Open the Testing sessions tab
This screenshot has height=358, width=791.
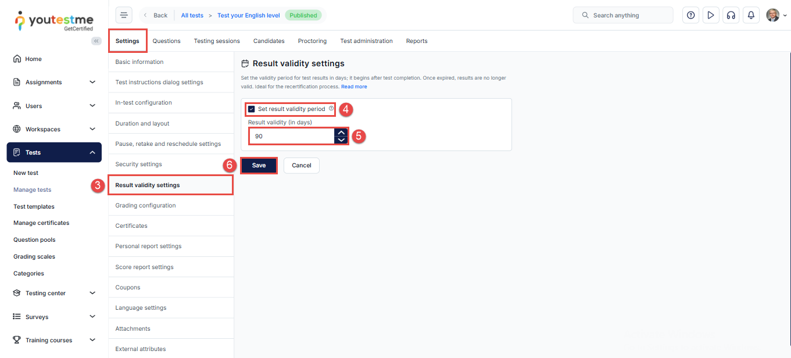[217, 41]
